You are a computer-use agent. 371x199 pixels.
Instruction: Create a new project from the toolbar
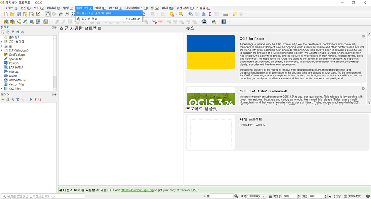pos(6,14)
